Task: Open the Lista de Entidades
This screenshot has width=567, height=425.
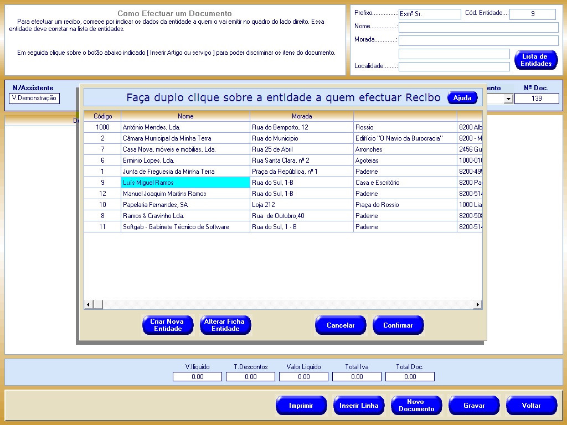Action: click(535, 60)
